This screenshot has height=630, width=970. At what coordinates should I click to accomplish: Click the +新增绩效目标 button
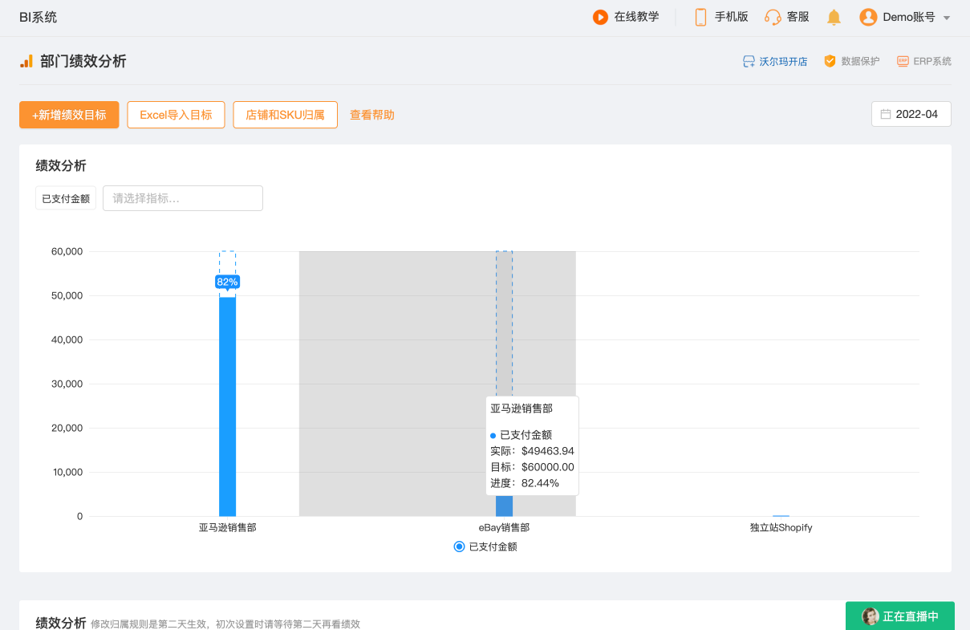click(x=69, y=115)
